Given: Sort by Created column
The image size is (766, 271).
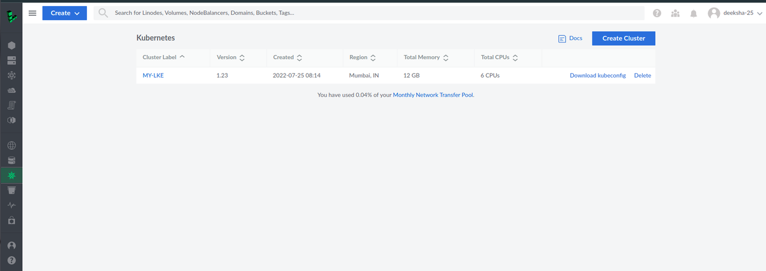Looking at the screenshot, I should pyautogui.click(x=288, y=58).
